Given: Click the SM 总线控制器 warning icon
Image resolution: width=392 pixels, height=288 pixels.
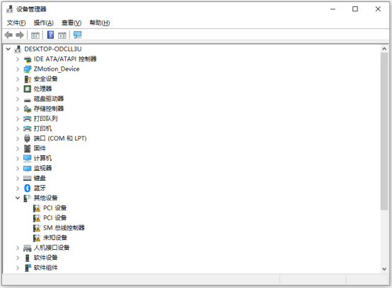Looking at the screenshot, I should (x=37, y=228).
